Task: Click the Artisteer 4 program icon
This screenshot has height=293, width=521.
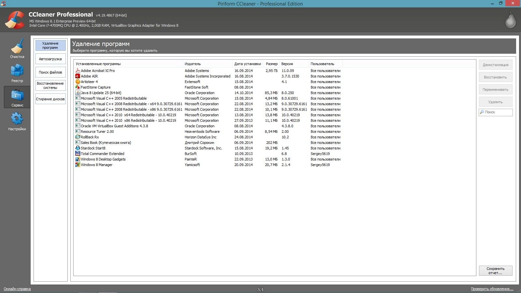Action: point(78,81)
